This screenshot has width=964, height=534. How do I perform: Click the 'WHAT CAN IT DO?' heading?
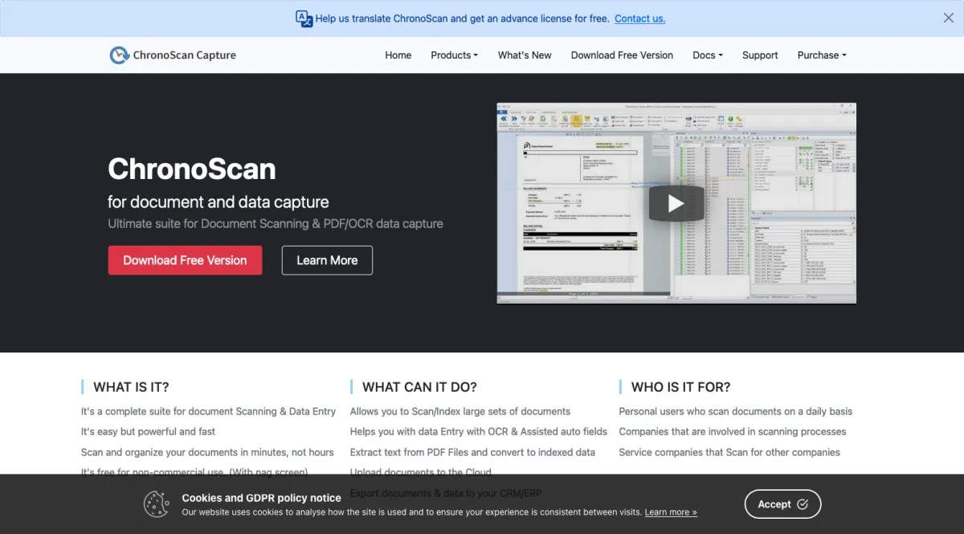419,387
